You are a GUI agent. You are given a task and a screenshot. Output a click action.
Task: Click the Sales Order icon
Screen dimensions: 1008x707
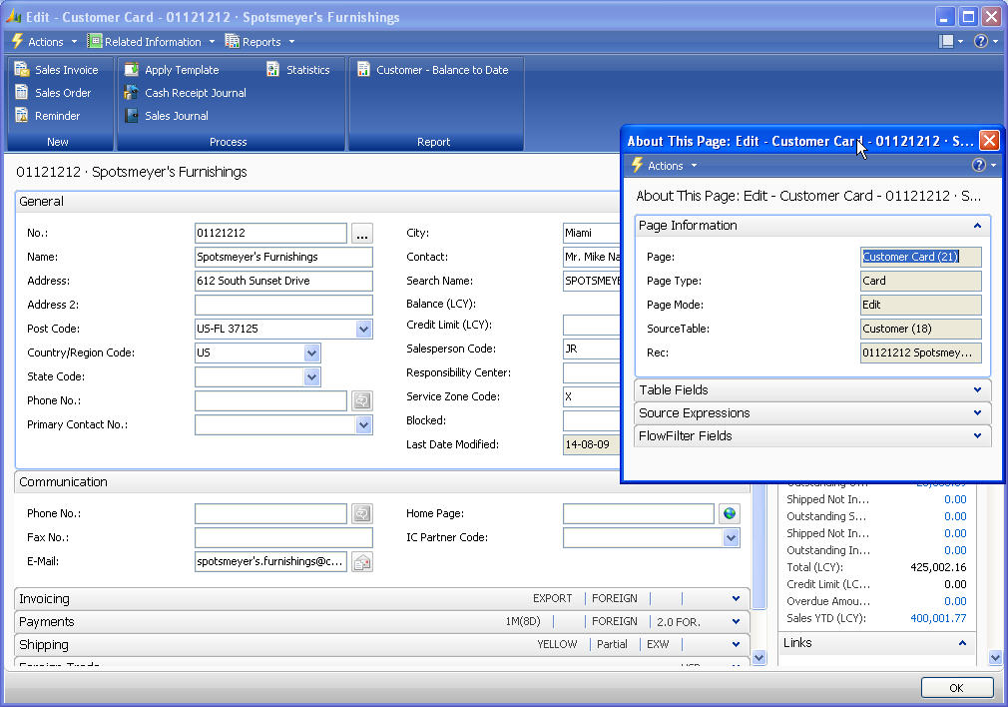(x=22, y=93)
